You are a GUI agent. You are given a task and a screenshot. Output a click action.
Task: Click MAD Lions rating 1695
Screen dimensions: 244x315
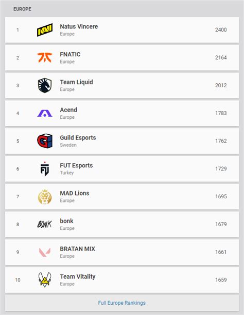(221, 196)
